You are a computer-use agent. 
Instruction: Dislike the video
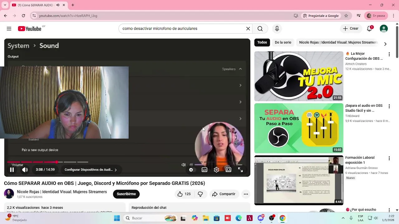[200, 194]
